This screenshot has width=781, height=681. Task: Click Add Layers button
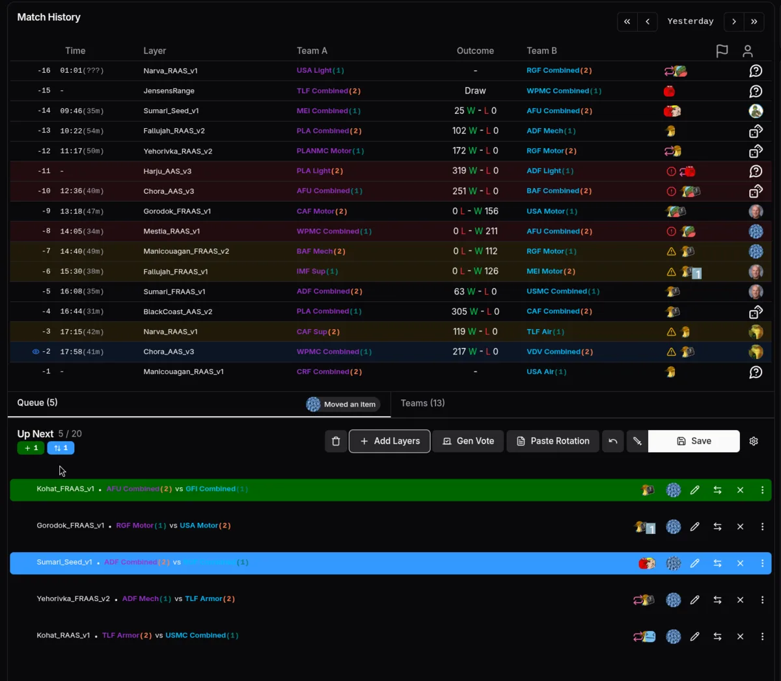[x=389, y=441]
